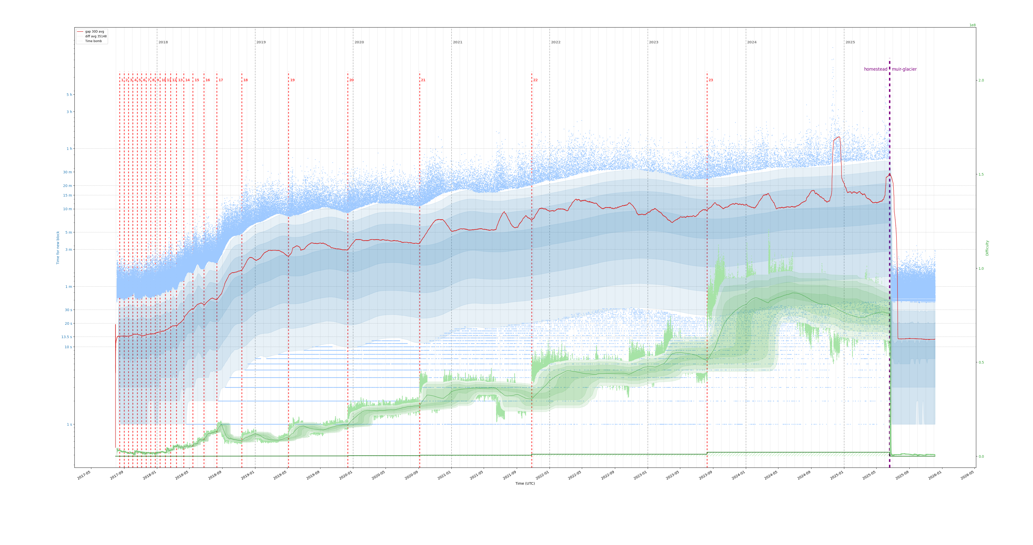Click the red line swatch in the legend
Image resolution: width=1033 pixels, height=545 pixels.
point(80,32)
